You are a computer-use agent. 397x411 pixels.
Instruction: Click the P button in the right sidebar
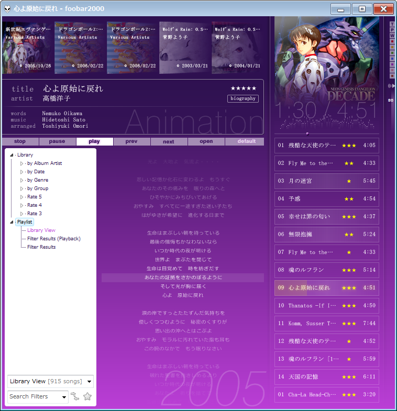point(392,30)
